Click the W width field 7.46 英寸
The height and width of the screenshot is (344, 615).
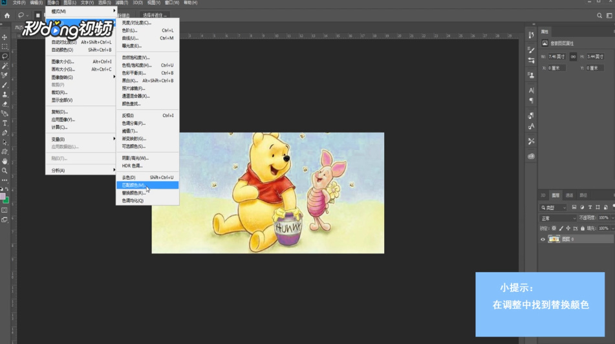pyautogui.click(x=557, y=56)
